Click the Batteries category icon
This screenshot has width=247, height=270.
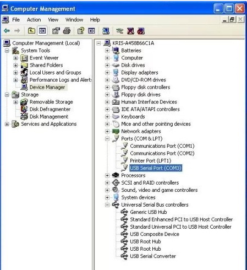click(x=116, y=50)
